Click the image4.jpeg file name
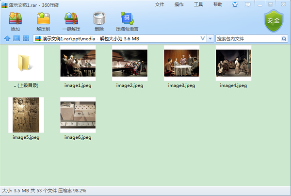Viewport: 291px width, 196px height. click(233, 85)
